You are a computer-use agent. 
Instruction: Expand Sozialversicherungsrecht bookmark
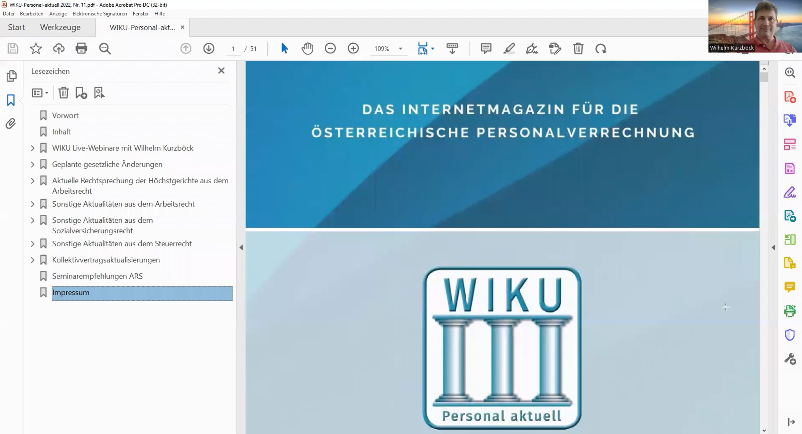coord(33,220)
